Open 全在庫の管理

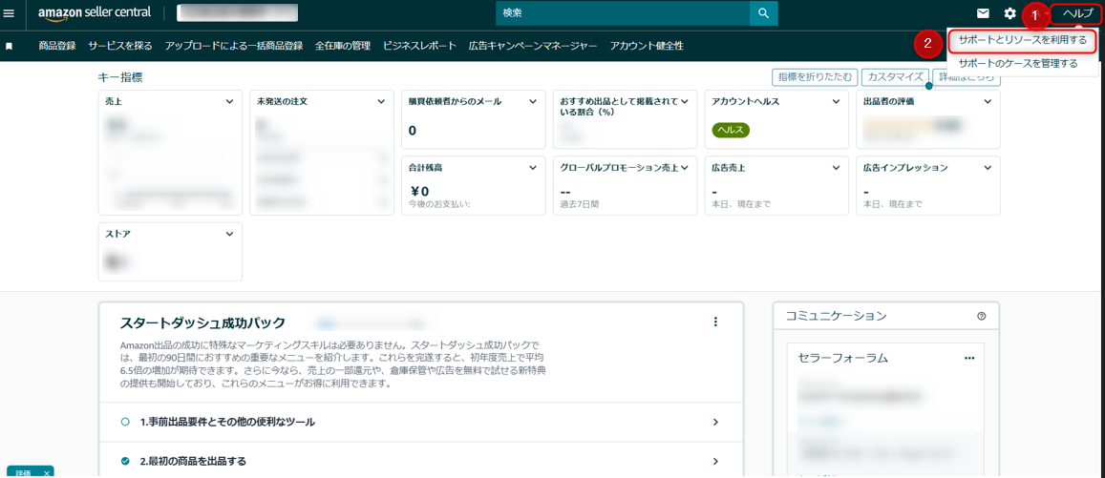coord(343,47)
